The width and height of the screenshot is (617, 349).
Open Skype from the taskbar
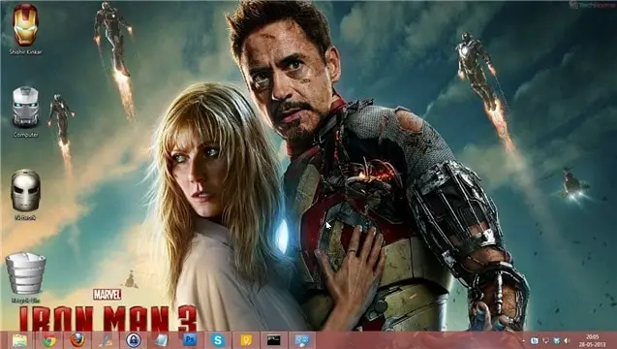tap(218, 340)
